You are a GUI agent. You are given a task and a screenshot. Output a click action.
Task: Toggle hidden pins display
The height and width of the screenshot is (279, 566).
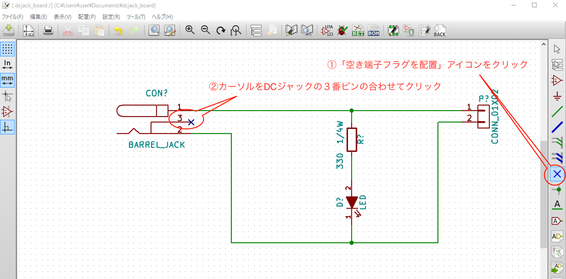[x=7, y=112]
